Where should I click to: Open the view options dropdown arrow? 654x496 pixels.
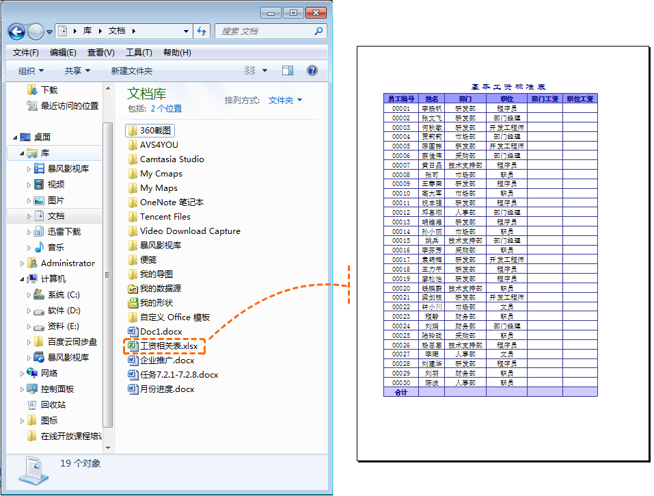(264, 70)
